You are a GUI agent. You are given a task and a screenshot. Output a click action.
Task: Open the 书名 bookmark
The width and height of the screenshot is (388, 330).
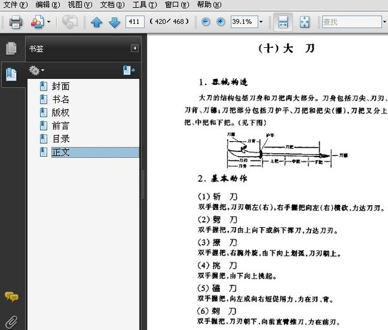[x=60, y=100]
